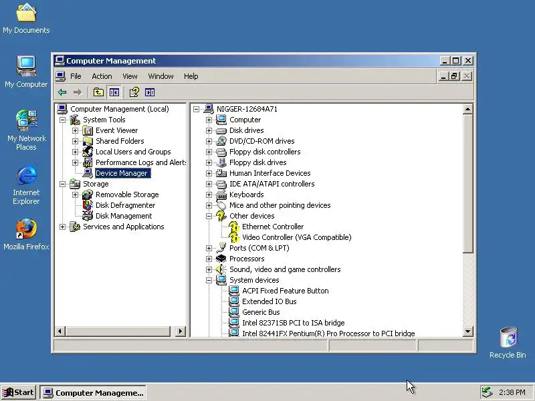Expand Mice and other pointing devices
Image resolution: width=535 pixels, height=401 pixels.
click(209, 205)
